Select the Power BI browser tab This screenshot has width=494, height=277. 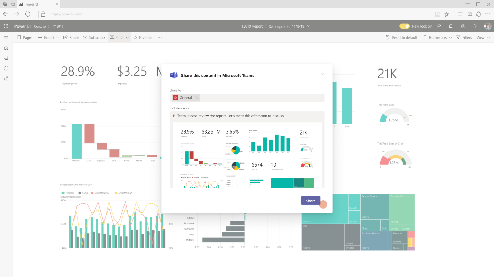pos(38,4)
